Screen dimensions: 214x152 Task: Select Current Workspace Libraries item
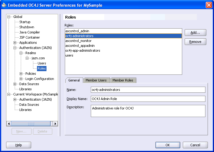click(25, 110)
